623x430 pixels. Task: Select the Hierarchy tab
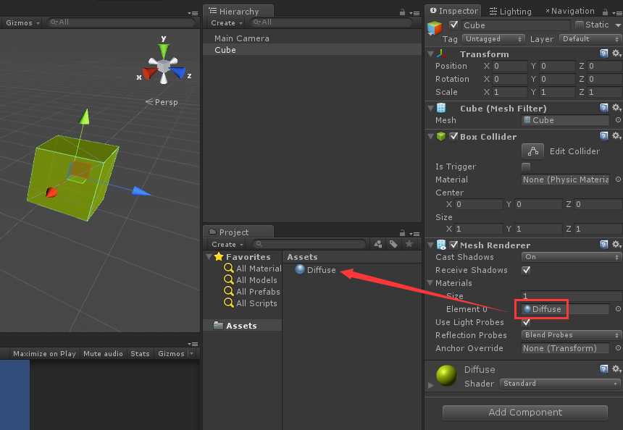point(238,12)
